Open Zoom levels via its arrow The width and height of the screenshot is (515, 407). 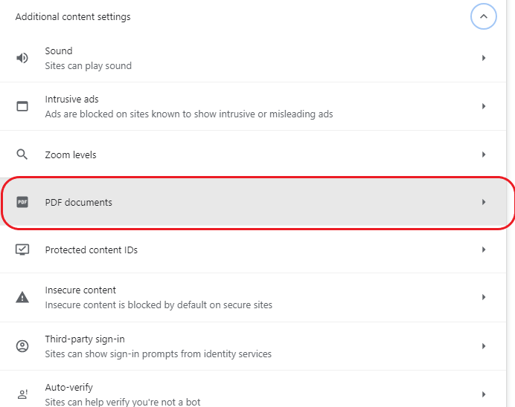(x=484, y=154)
